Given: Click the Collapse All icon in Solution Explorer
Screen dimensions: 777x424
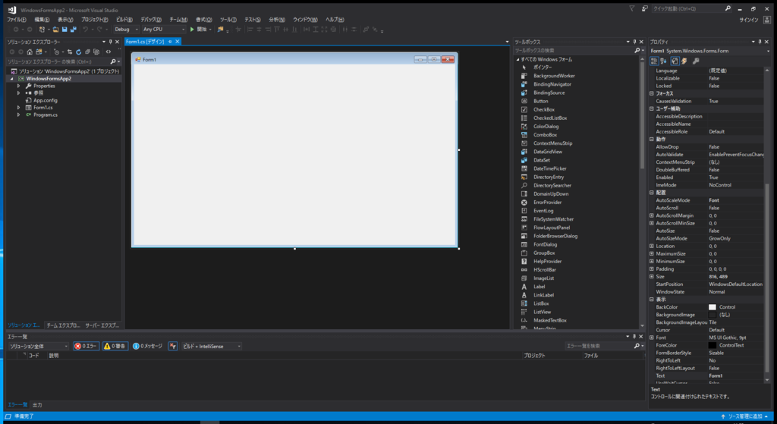Looking at the screenshot, I should [87, 52].
